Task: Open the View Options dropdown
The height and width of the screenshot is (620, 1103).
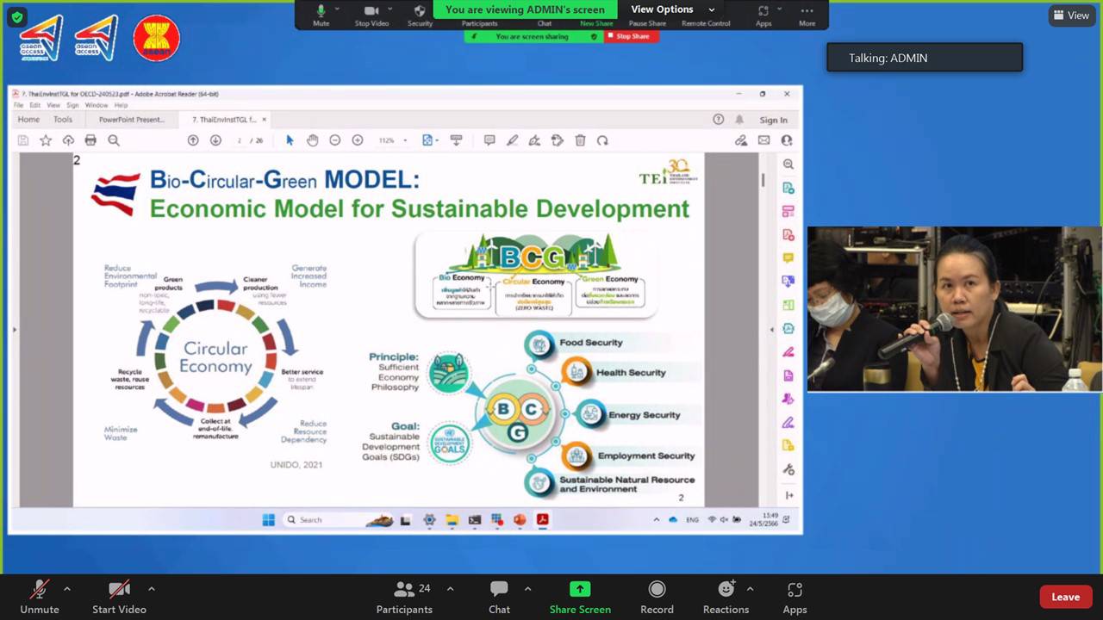Action: [x=672, y=9]
